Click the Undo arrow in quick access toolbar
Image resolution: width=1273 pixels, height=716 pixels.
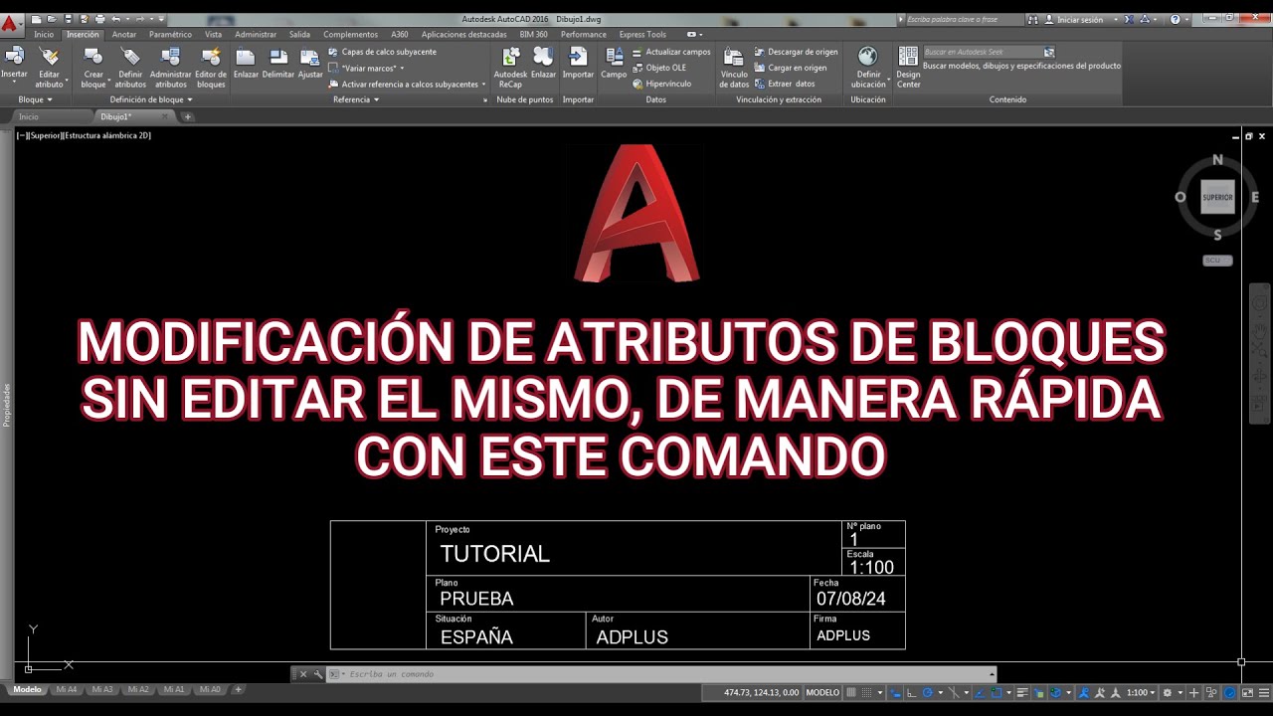(x=115, y=19)
